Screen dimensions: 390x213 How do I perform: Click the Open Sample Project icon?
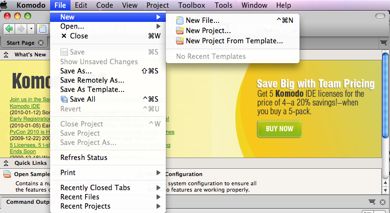pos(7,174)
